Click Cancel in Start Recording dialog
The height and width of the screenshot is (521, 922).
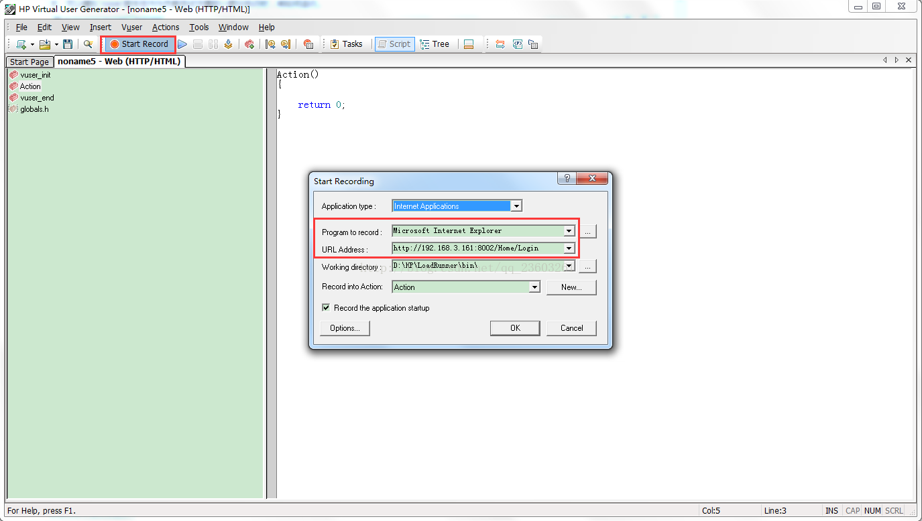[572, 328]
